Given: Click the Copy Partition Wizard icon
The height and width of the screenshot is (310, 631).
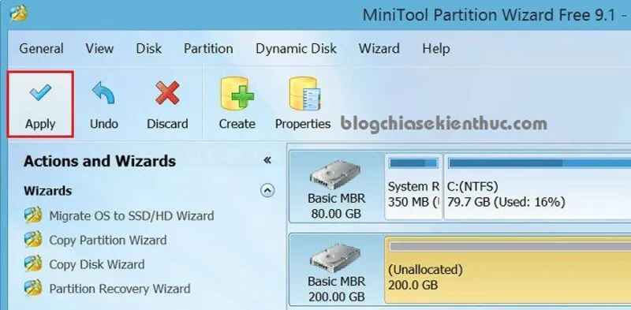Looking at the screenshot, I should tap(33, 240).
